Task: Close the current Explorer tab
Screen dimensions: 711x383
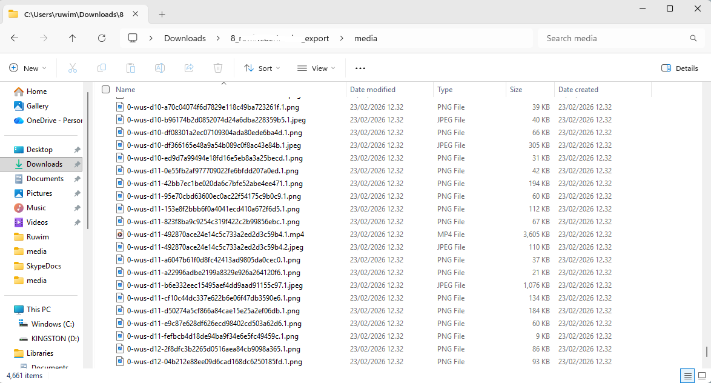Action: click(x=135, y=14)
